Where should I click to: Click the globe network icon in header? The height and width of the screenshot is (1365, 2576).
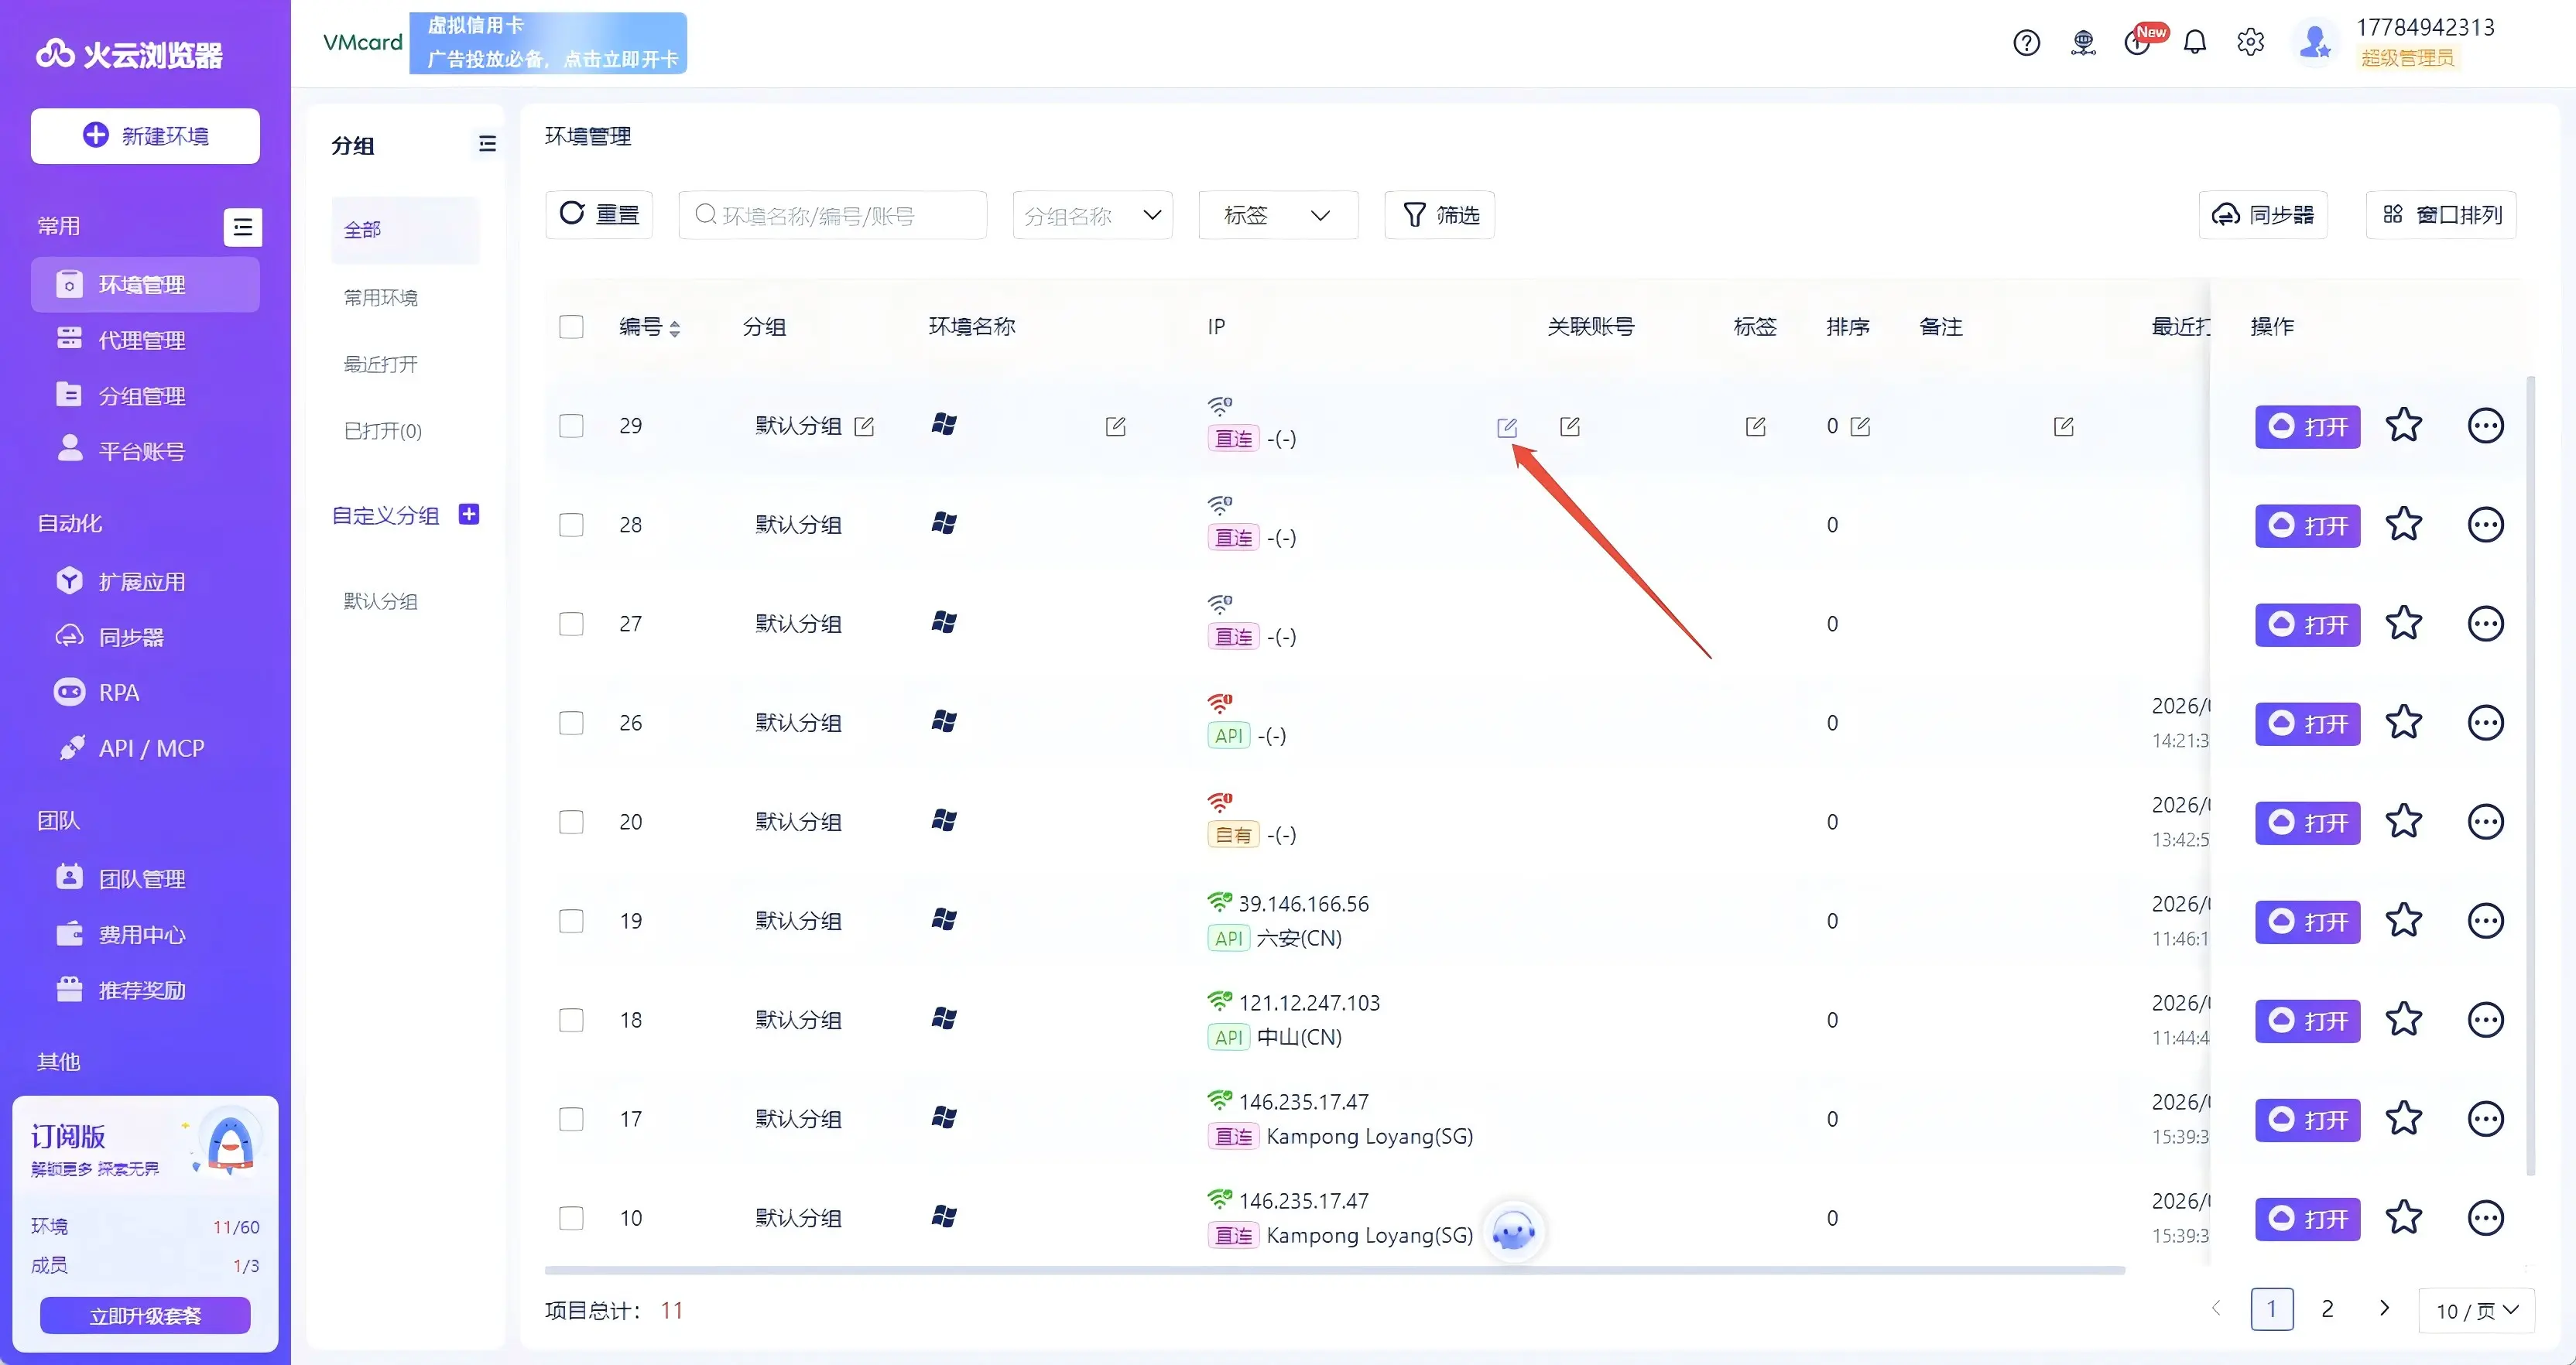click(x=2083, y=43)
